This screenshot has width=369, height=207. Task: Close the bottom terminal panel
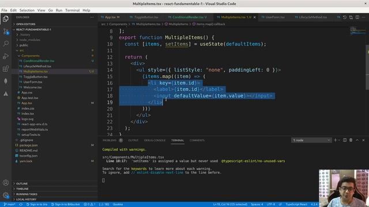click(x=363, y=140)
